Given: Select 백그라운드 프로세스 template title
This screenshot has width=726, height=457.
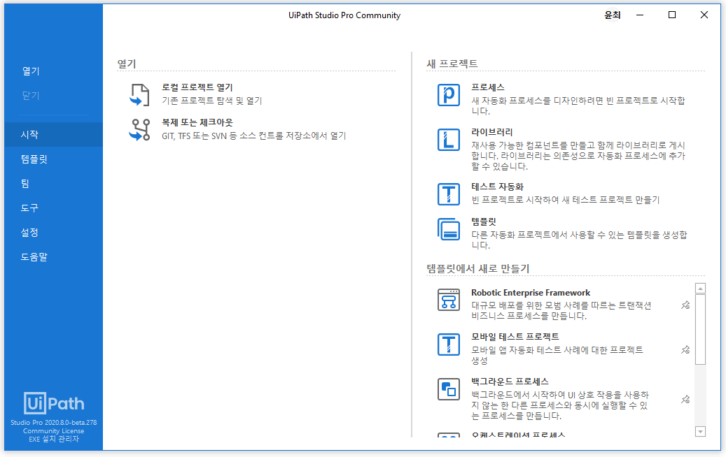Looking at the screenshot, I should (510, 382).
